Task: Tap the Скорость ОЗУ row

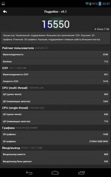Action: tap(56, 81)
